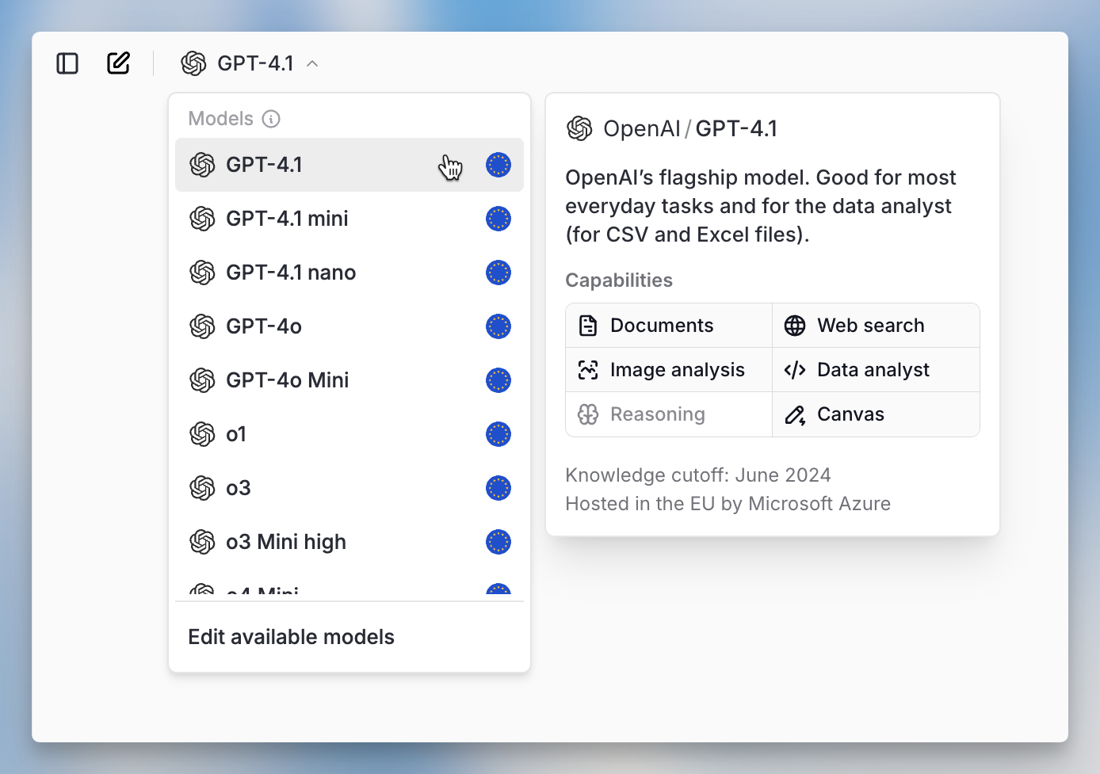Click EU flag badge on GPT-4o Mini row
1100x774 pixels.
coord(498,380)
